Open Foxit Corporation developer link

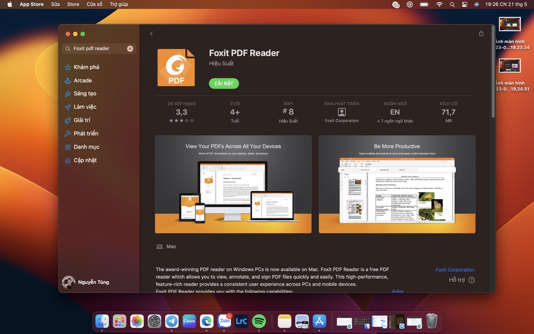click(455, 270)
